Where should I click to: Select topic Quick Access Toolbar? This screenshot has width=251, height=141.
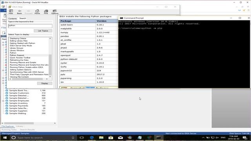click(20, 58)
